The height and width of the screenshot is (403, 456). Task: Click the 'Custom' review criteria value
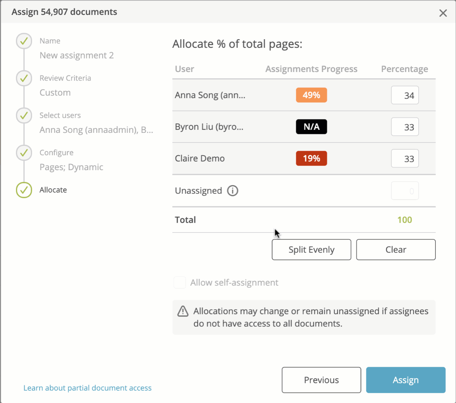click(x=55, y=93)
